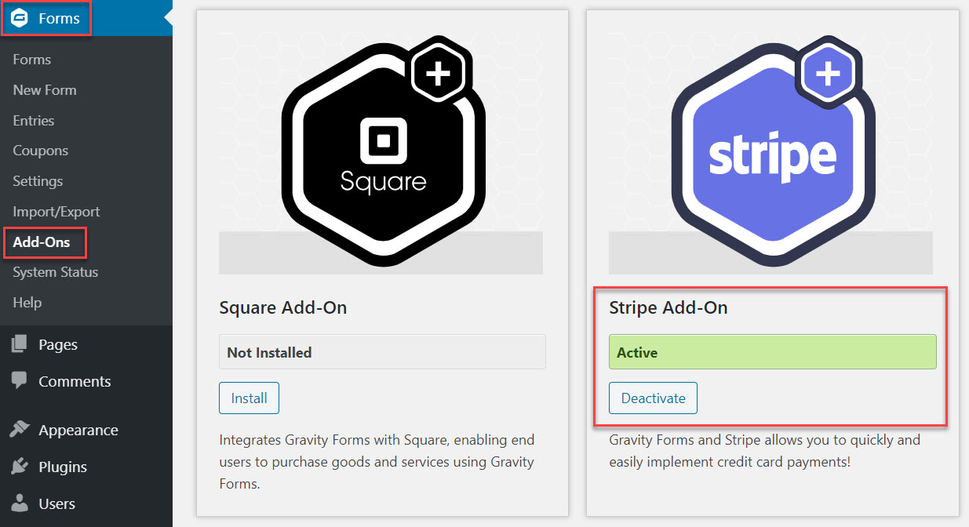Select New Form in sidebar
The height and width of the screenshot is (527, 969).
coord(45,90)
